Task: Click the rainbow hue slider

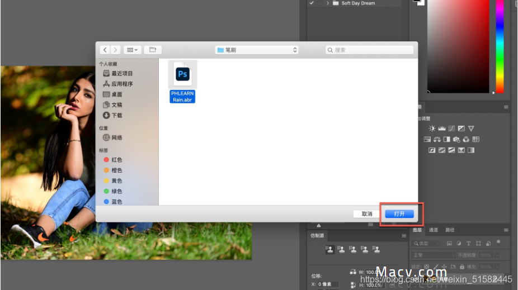Action: pos(500,46)
